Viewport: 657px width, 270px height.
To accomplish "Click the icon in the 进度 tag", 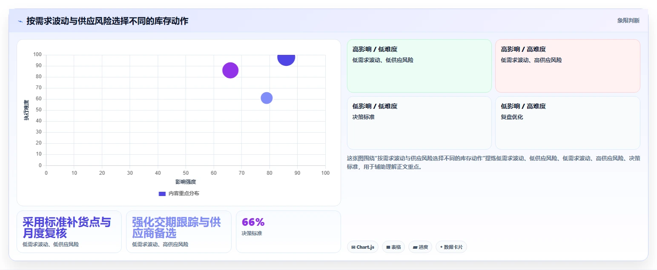I will tap(415, 247).
